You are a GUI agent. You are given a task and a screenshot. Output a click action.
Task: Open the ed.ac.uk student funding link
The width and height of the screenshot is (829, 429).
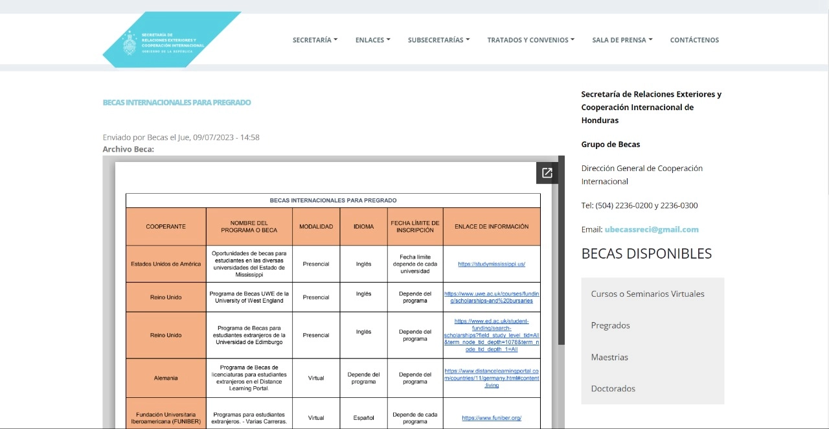tap(492, 335)
